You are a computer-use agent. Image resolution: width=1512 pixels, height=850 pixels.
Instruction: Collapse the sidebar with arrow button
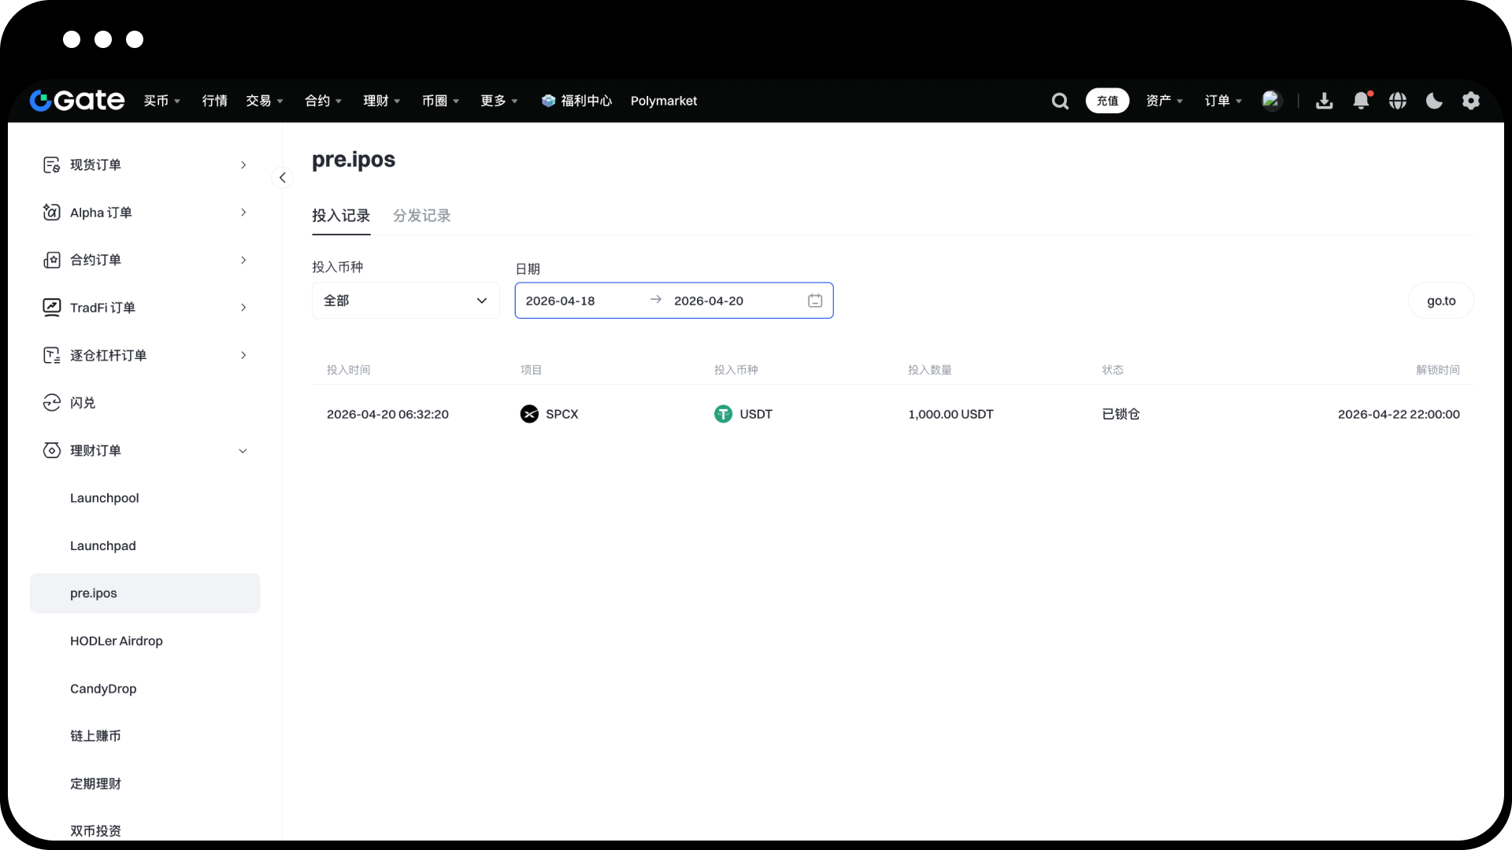(282, 178)
